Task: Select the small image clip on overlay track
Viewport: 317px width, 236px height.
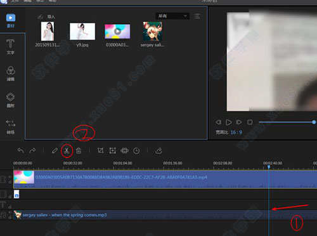Action: 16,194
